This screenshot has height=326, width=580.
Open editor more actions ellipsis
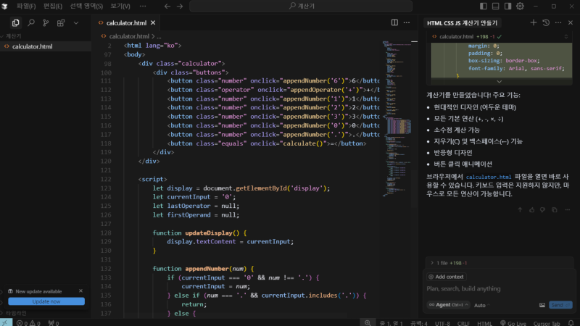[407, 23]
